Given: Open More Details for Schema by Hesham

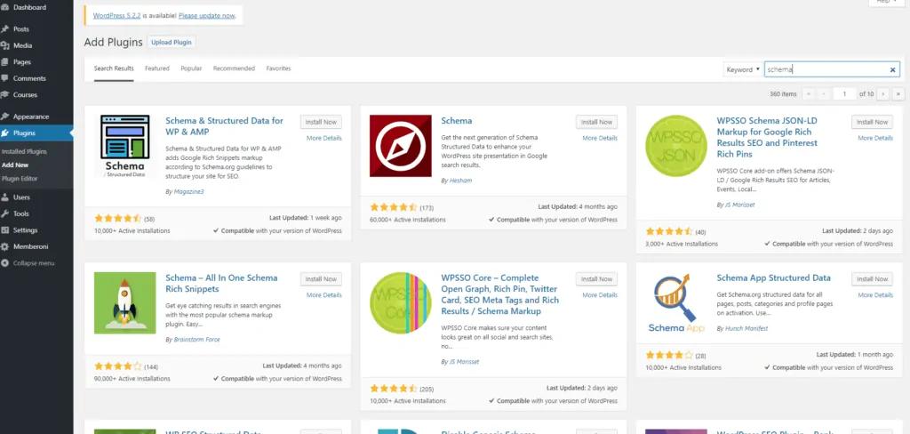Looking at the screenshot, I should pyautogui.click(x=600, y=138).
